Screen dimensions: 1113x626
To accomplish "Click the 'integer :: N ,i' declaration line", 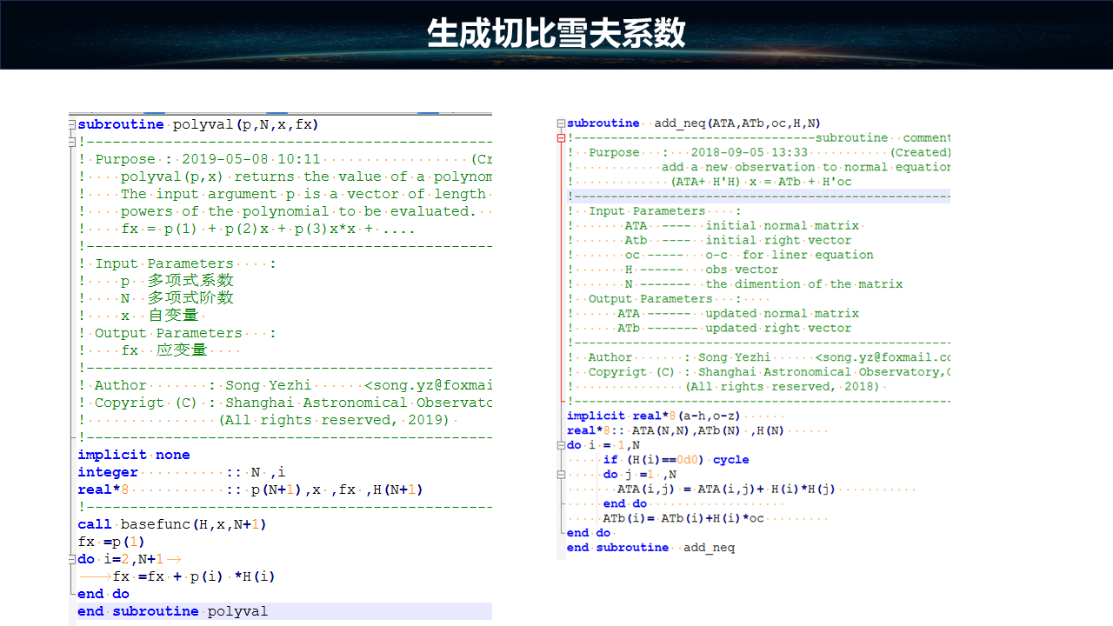I will coord(181,472).
